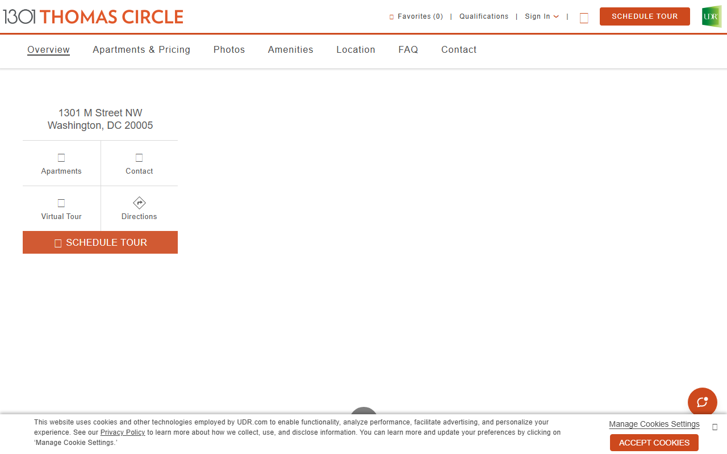Image resolution: width=727 pixels, height=454 pixels.
Task: Click the Apartments icon tile
Action: click(x=61, y=163)
